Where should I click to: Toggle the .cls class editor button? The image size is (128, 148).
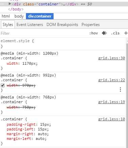point(115,33)
